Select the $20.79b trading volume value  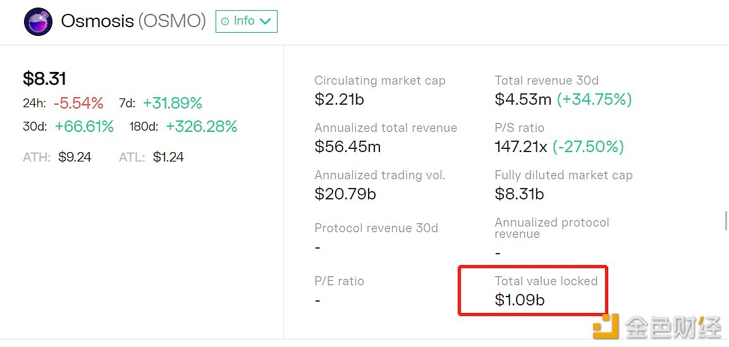[345, 194]
